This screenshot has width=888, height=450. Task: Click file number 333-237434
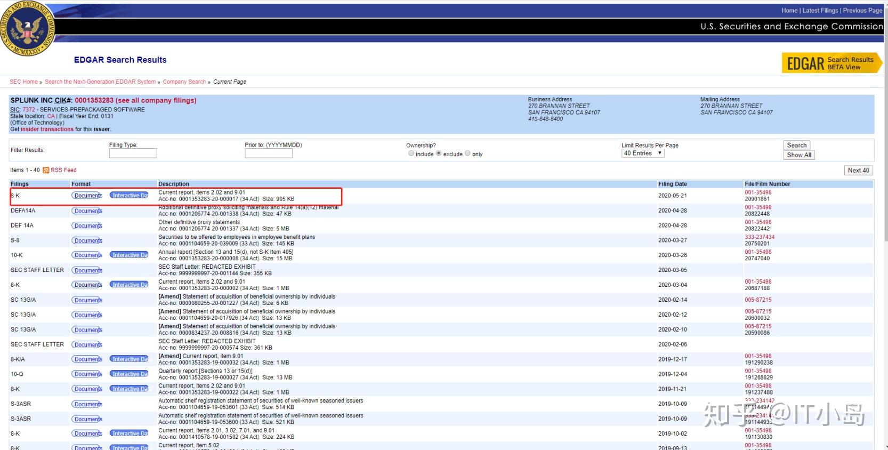point(760,237)
